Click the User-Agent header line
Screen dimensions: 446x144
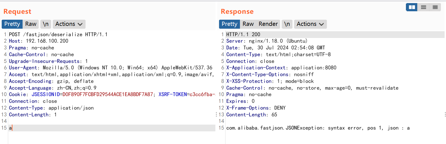(111, 68)
